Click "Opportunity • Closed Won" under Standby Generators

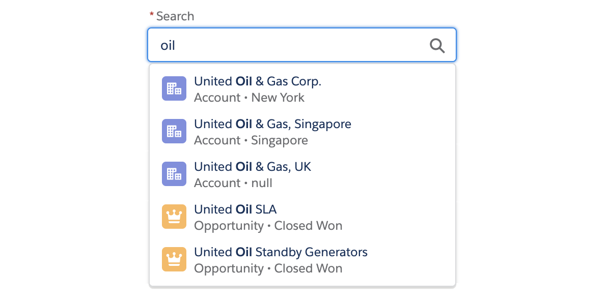coord(268,268)
